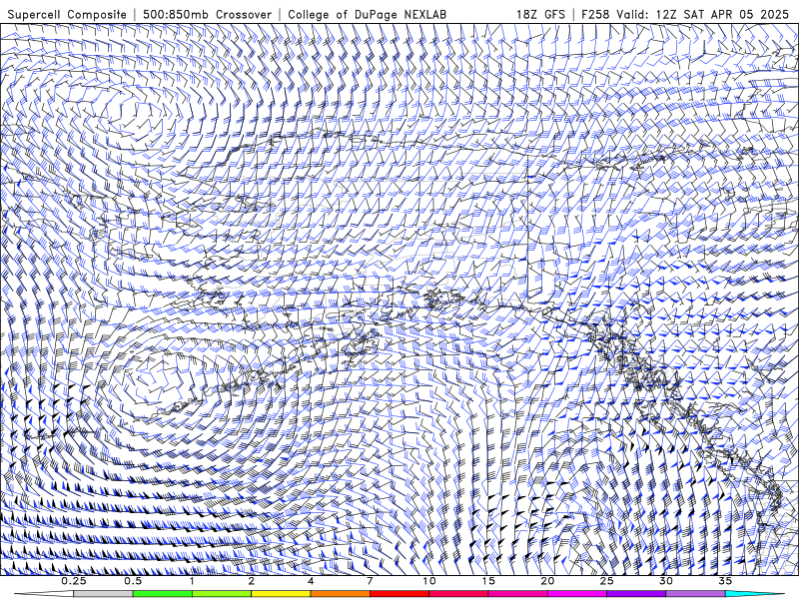Click the yellow colorbar segment

click(281, 594)
